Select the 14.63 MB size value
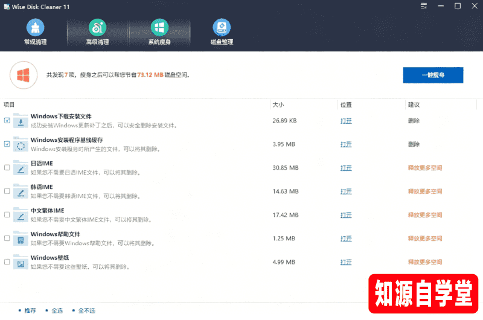The image size is (483, 320). (285, 191)
